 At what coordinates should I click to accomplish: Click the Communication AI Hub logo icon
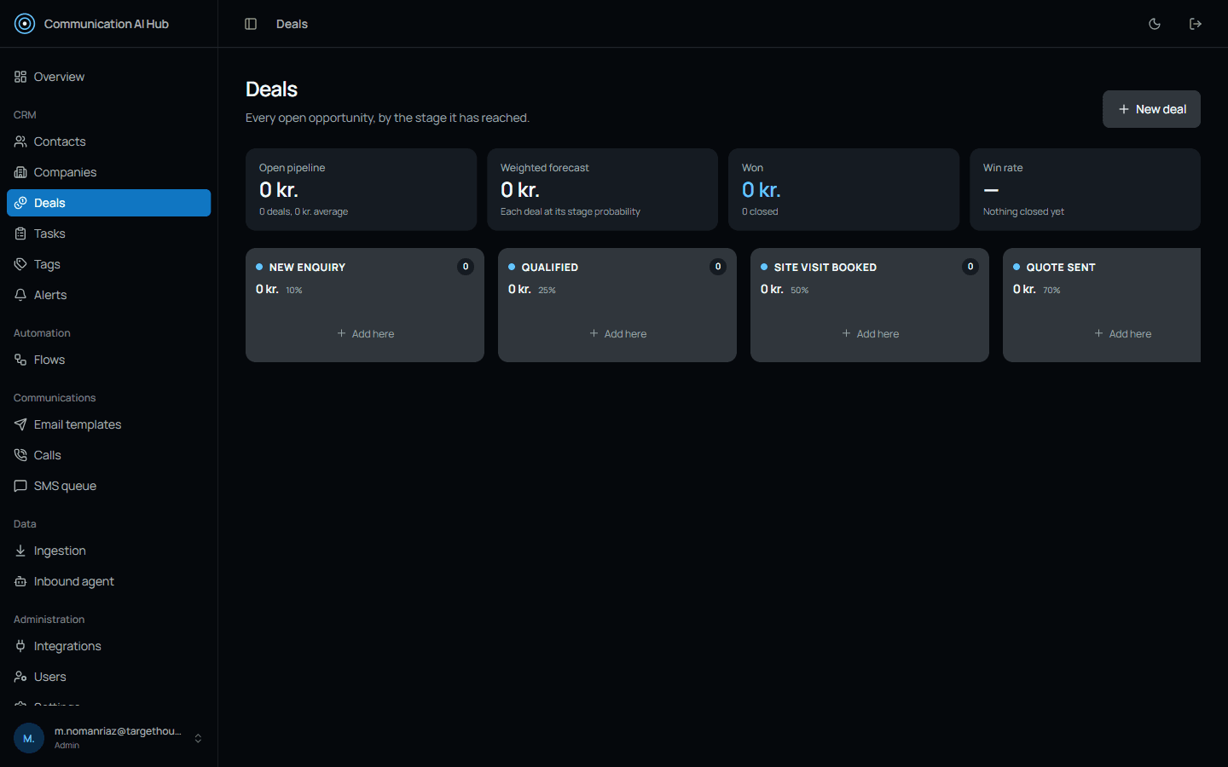coord(25,24)
